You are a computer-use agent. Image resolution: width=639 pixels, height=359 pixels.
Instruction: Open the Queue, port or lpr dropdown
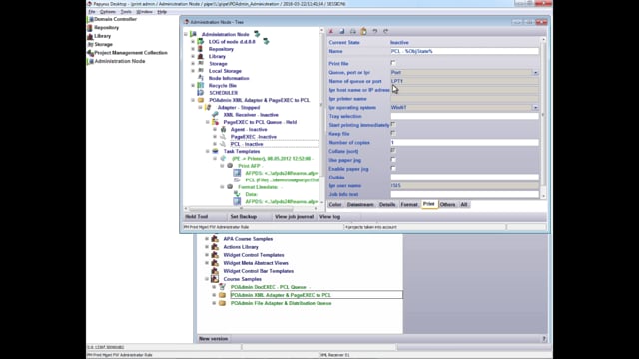535,73
